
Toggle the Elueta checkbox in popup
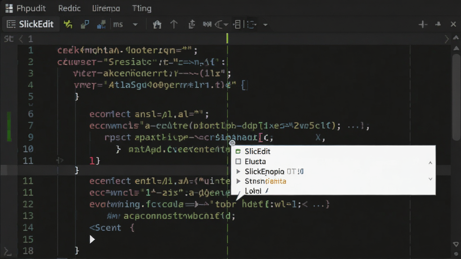[x=238, y=161]
